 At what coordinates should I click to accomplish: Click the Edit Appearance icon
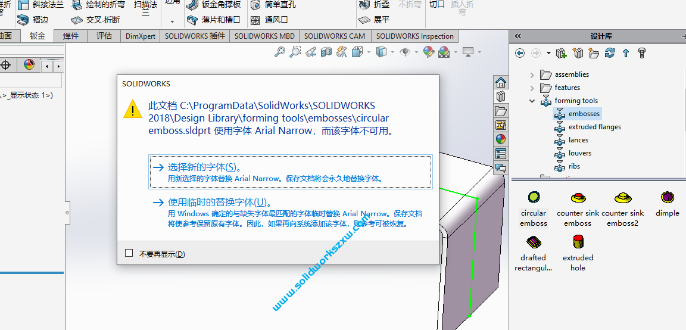coord(429,52)
